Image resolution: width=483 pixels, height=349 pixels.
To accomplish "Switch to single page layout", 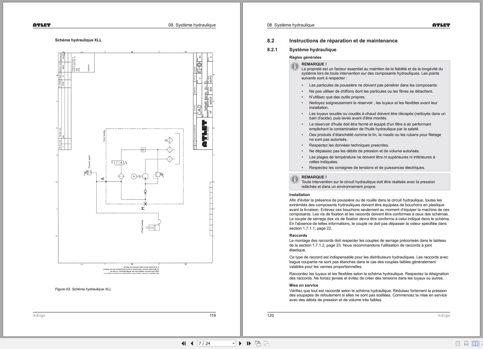I will click(458, 343).
